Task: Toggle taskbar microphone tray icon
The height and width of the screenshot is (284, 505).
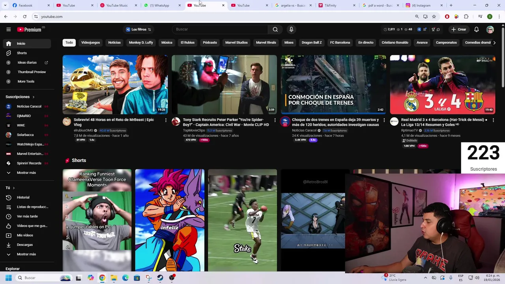Action: coord(451,278)
